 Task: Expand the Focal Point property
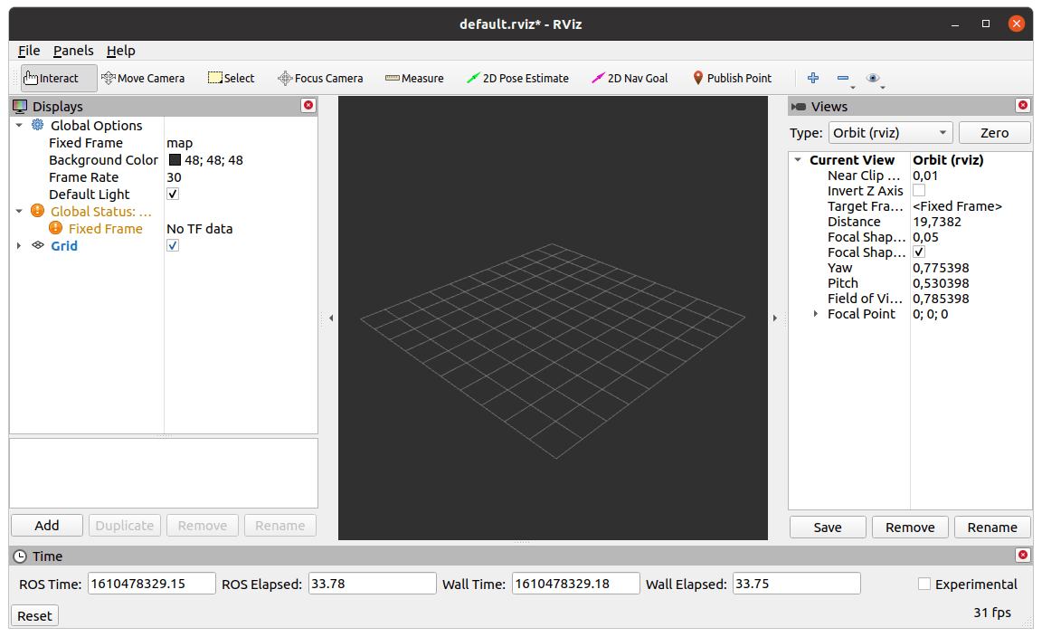[x=815, y=314]
